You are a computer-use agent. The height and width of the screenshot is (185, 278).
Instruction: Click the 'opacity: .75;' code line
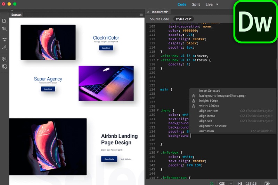pyautogui.click(x=181, y=35)
